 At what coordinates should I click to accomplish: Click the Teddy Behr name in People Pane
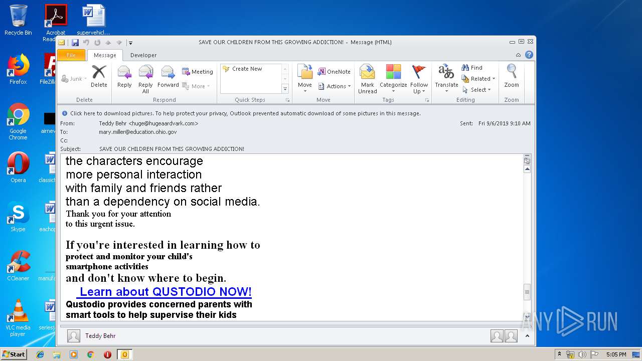[x=100, y=336]
